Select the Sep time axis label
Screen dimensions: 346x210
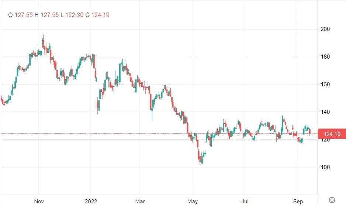298,201
